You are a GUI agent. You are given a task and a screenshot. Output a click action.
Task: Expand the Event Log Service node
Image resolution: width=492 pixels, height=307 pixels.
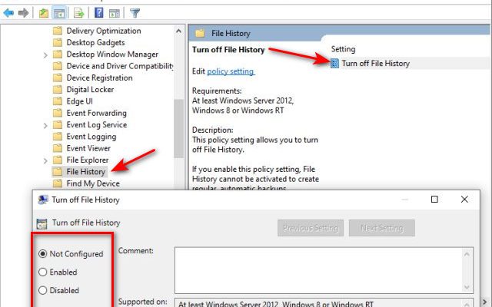tap(45, 126)
